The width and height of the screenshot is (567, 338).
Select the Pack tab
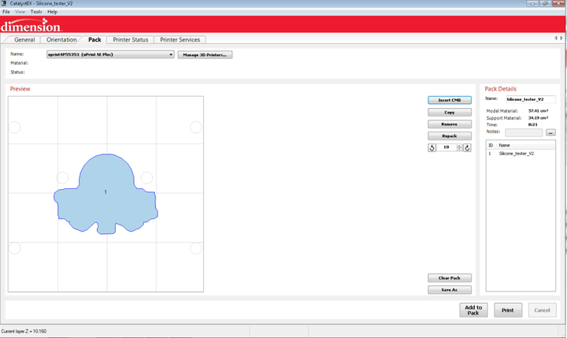point(94,40)
